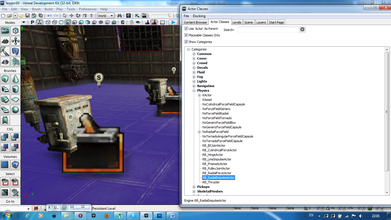Open the Build menu
The width and height of the screenshot is (391, 220).
(48, 9)
